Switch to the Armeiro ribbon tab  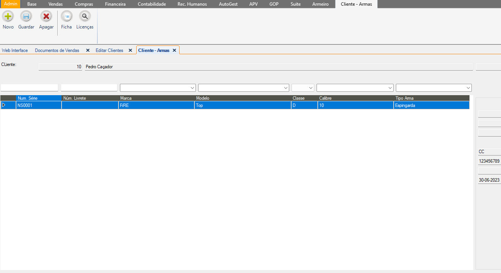point(320,4)
